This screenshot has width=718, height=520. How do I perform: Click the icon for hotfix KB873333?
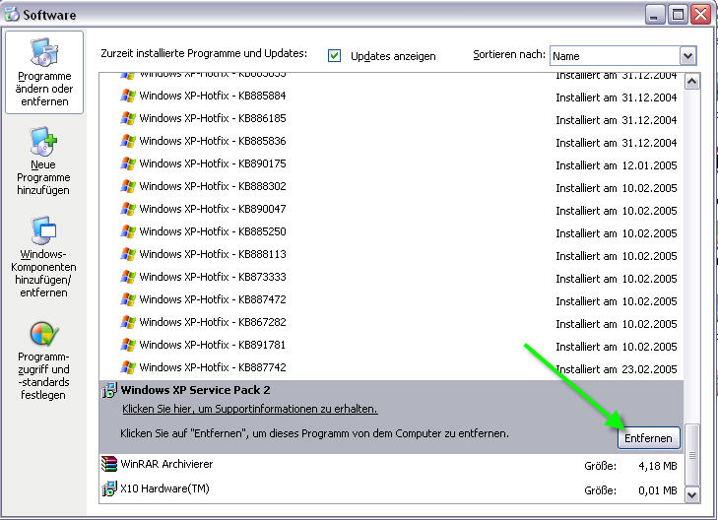click(128, 277)
